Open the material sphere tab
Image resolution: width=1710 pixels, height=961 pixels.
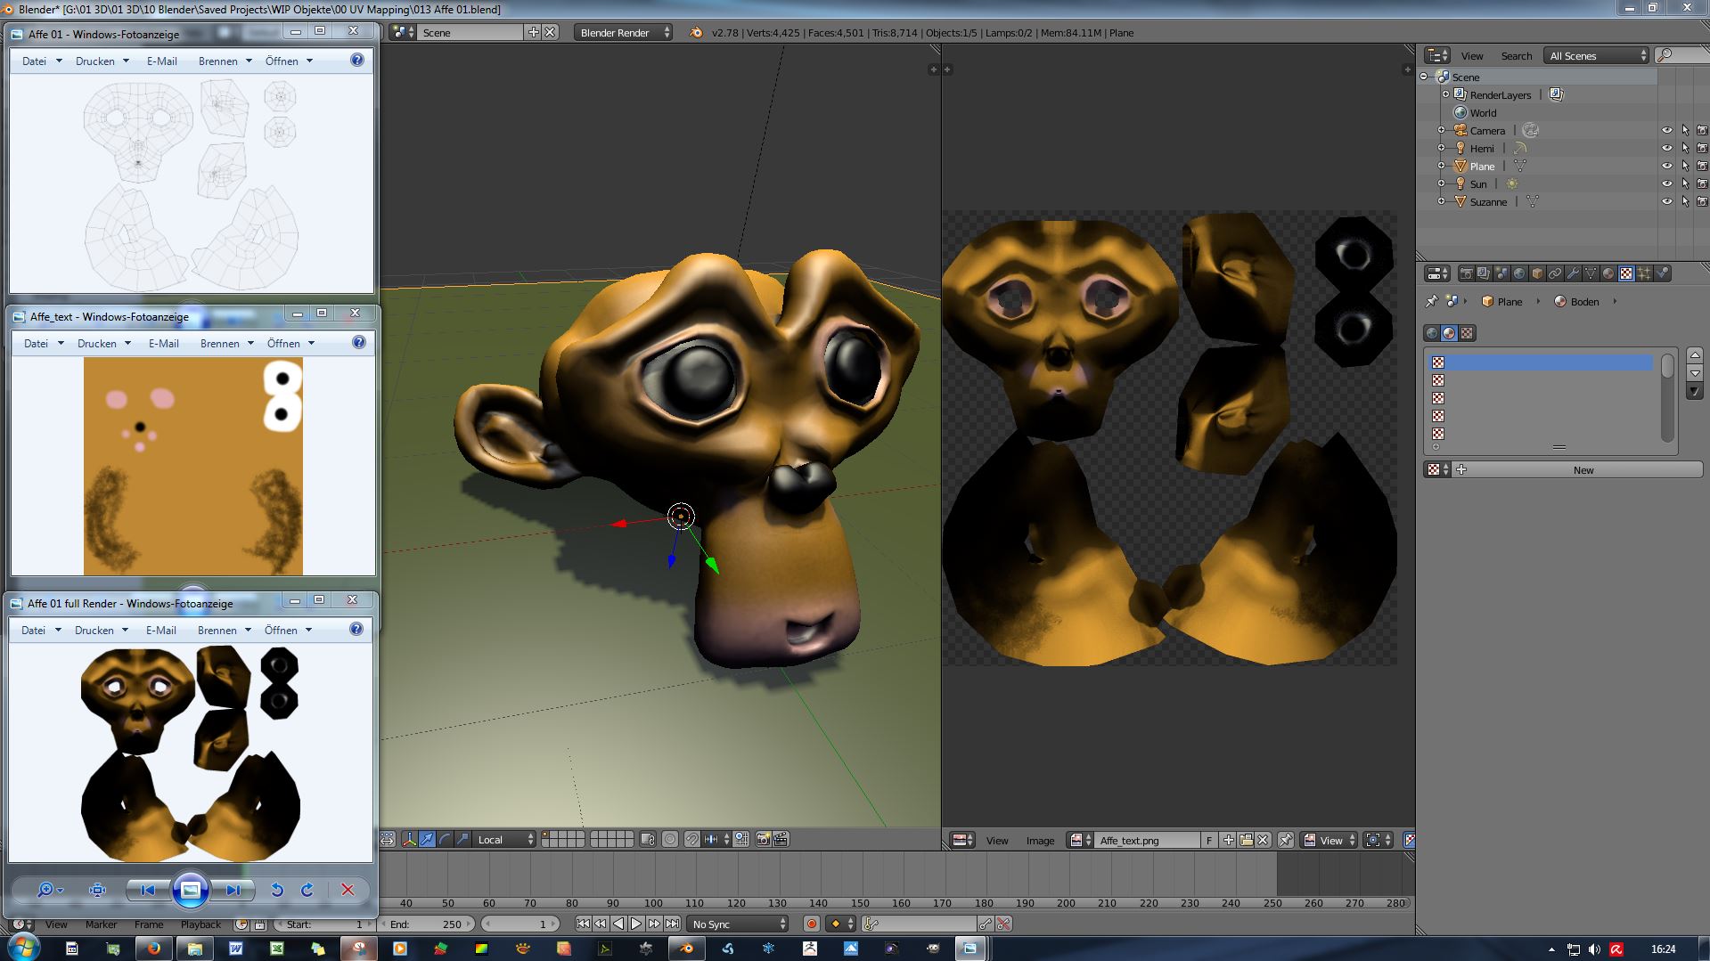coord(1608,273)
